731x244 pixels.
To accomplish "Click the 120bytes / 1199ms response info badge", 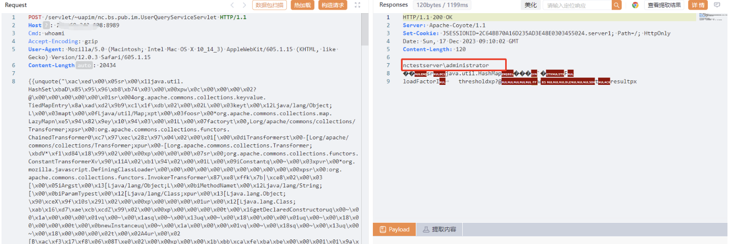I will click(442, 5).
